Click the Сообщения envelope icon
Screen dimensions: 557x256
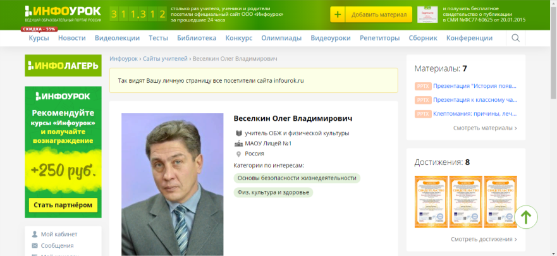coord(35,245)
